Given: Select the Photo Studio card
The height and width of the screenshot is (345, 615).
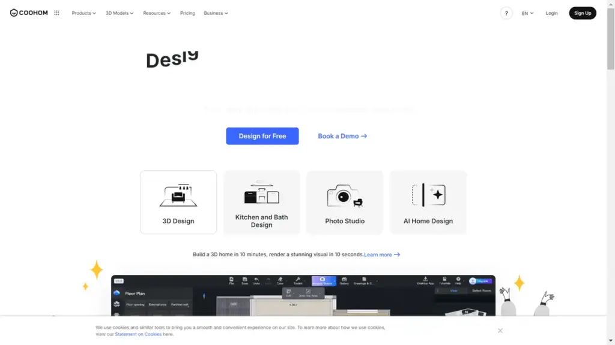Looking at the screenshot, I should pyautogui.click(x=345, y=202).
